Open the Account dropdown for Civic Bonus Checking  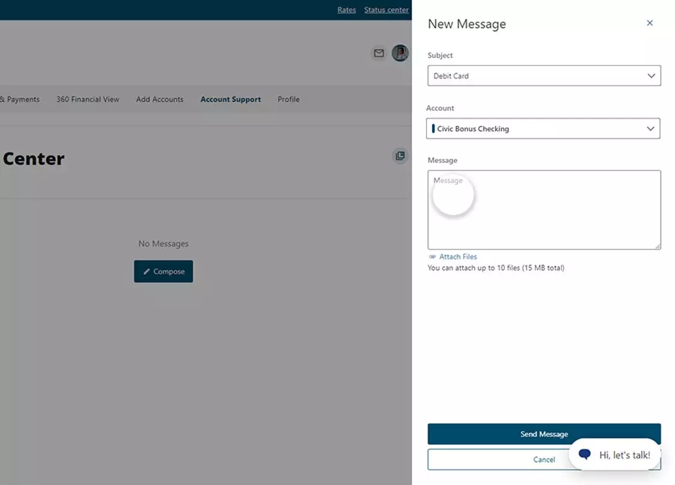tap(543, 128)
